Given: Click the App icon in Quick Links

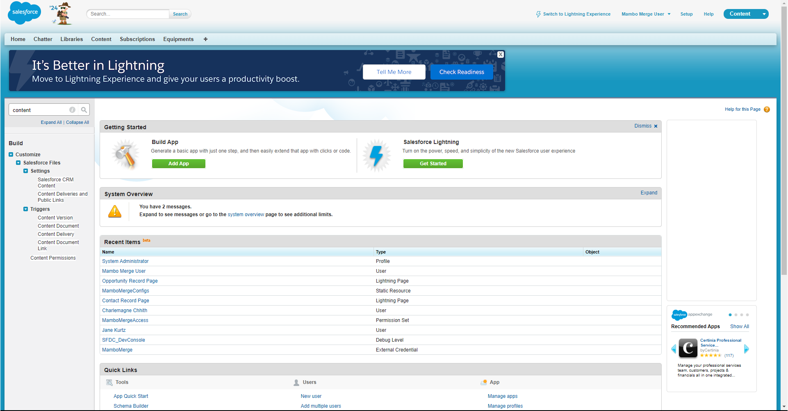Looking at the screenshot, I should (x=484, y=382).
